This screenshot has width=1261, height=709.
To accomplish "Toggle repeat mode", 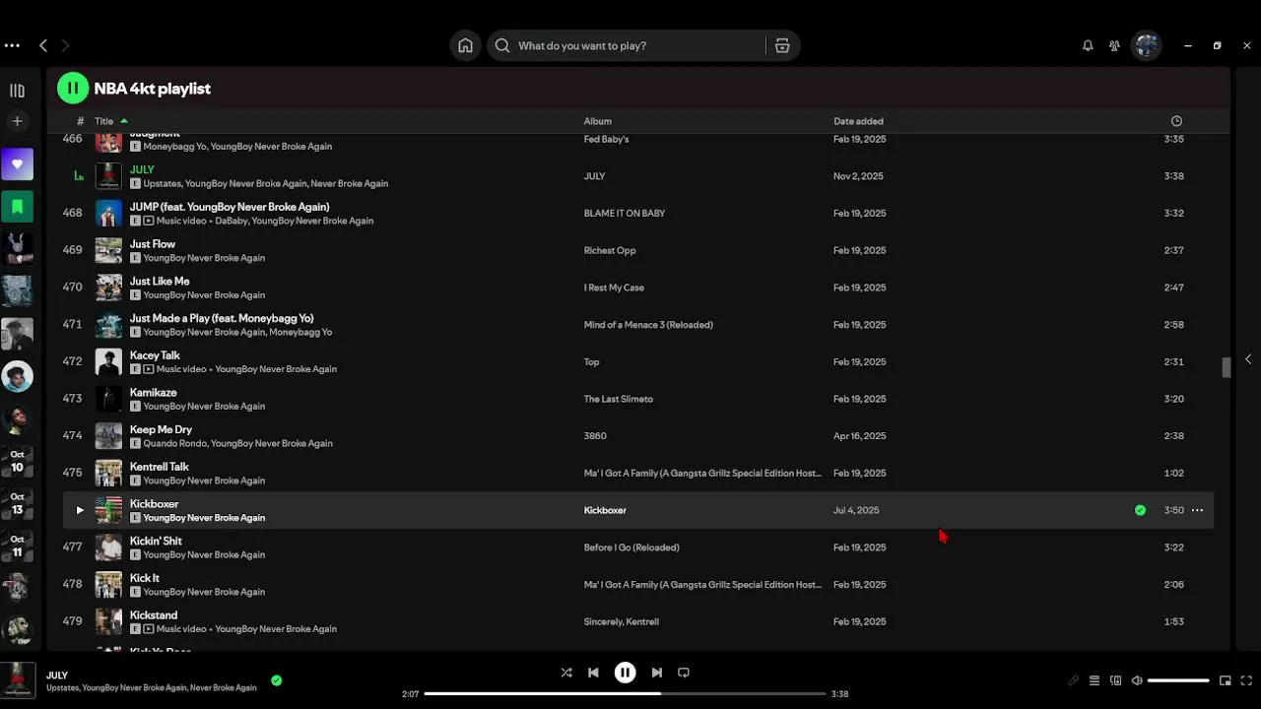I will click(683, 673).
